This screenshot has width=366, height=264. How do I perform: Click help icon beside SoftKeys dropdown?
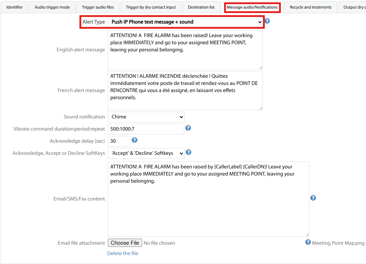point(189,152)
